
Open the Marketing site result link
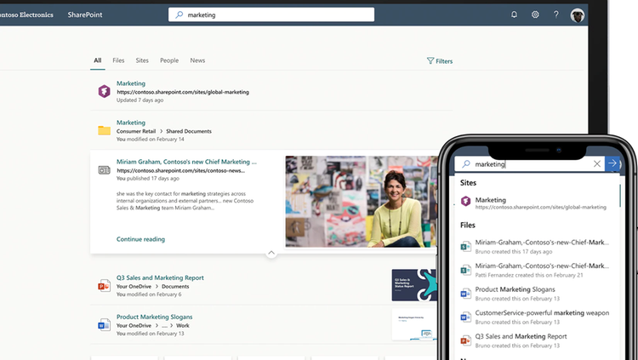[x=131, y=83]
